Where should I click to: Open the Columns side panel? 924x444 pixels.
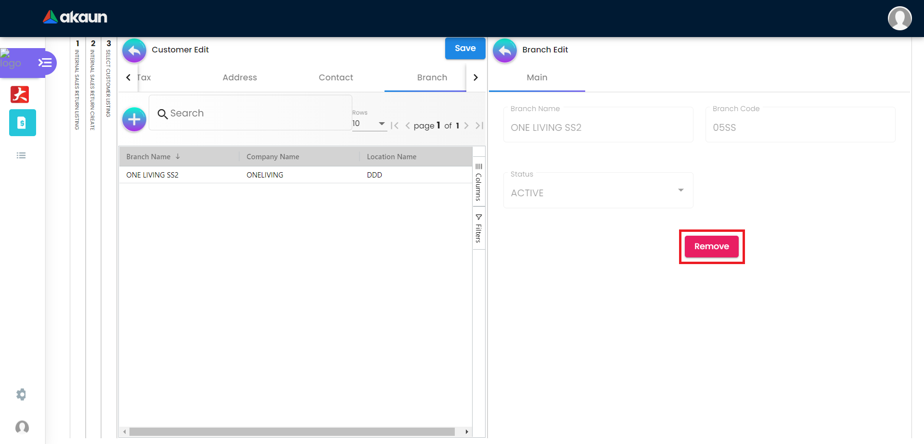[x=478, y=182]
